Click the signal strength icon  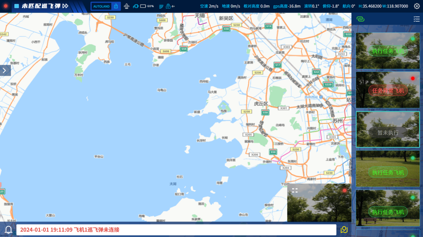pyautogui.click(x=161, y=6)
